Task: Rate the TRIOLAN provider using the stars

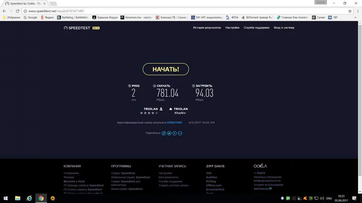Action: [149, 113]
